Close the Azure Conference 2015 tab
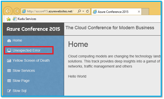 pyautogui.click(x=139, y=12)
